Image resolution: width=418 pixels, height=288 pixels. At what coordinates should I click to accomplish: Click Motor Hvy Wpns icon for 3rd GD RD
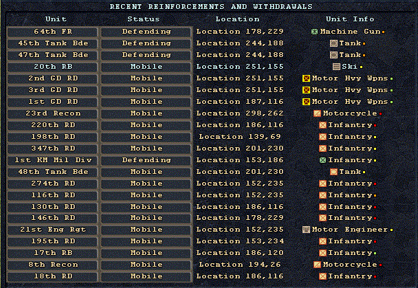(307, 90)
